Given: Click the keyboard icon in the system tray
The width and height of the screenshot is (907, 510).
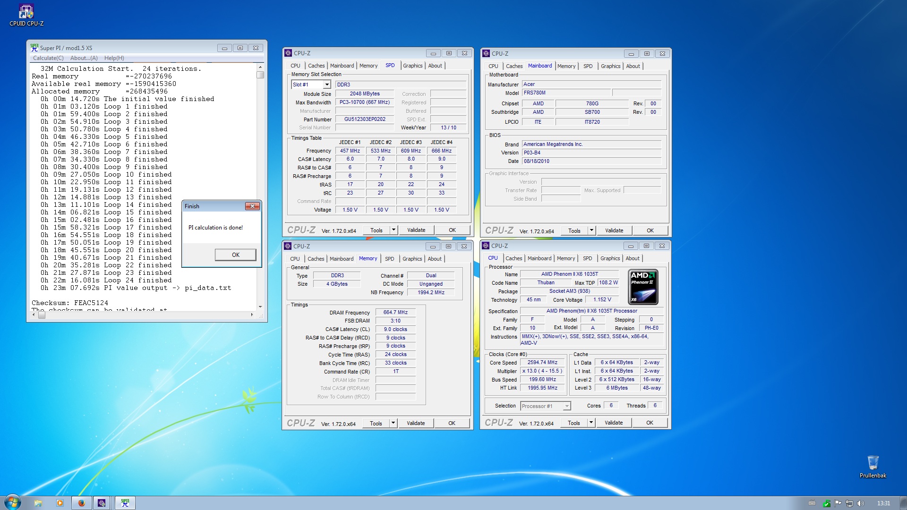Looking at the screenshot, I should point(812,503).
